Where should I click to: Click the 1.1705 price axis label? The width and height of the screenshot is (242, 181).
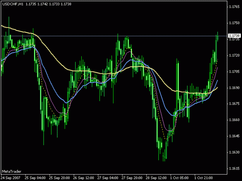pos(234,72)
